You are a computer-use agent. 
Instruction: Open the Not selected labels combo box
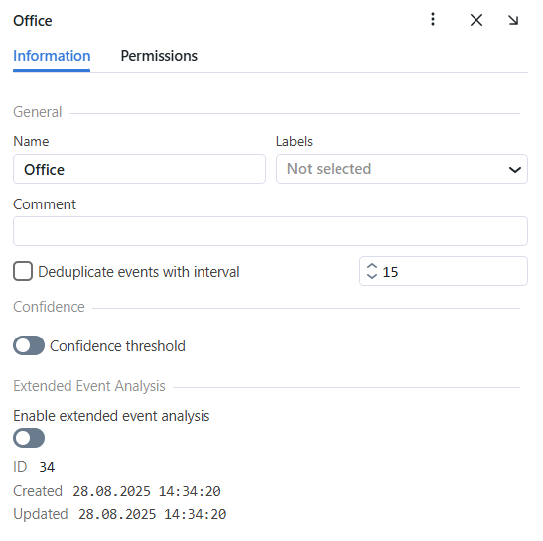[x=402, y=169]
